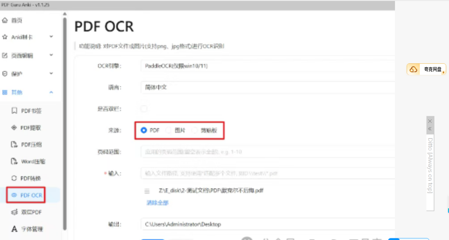
Task: Open 字体管理 font management icon
Action: point(14,229)
